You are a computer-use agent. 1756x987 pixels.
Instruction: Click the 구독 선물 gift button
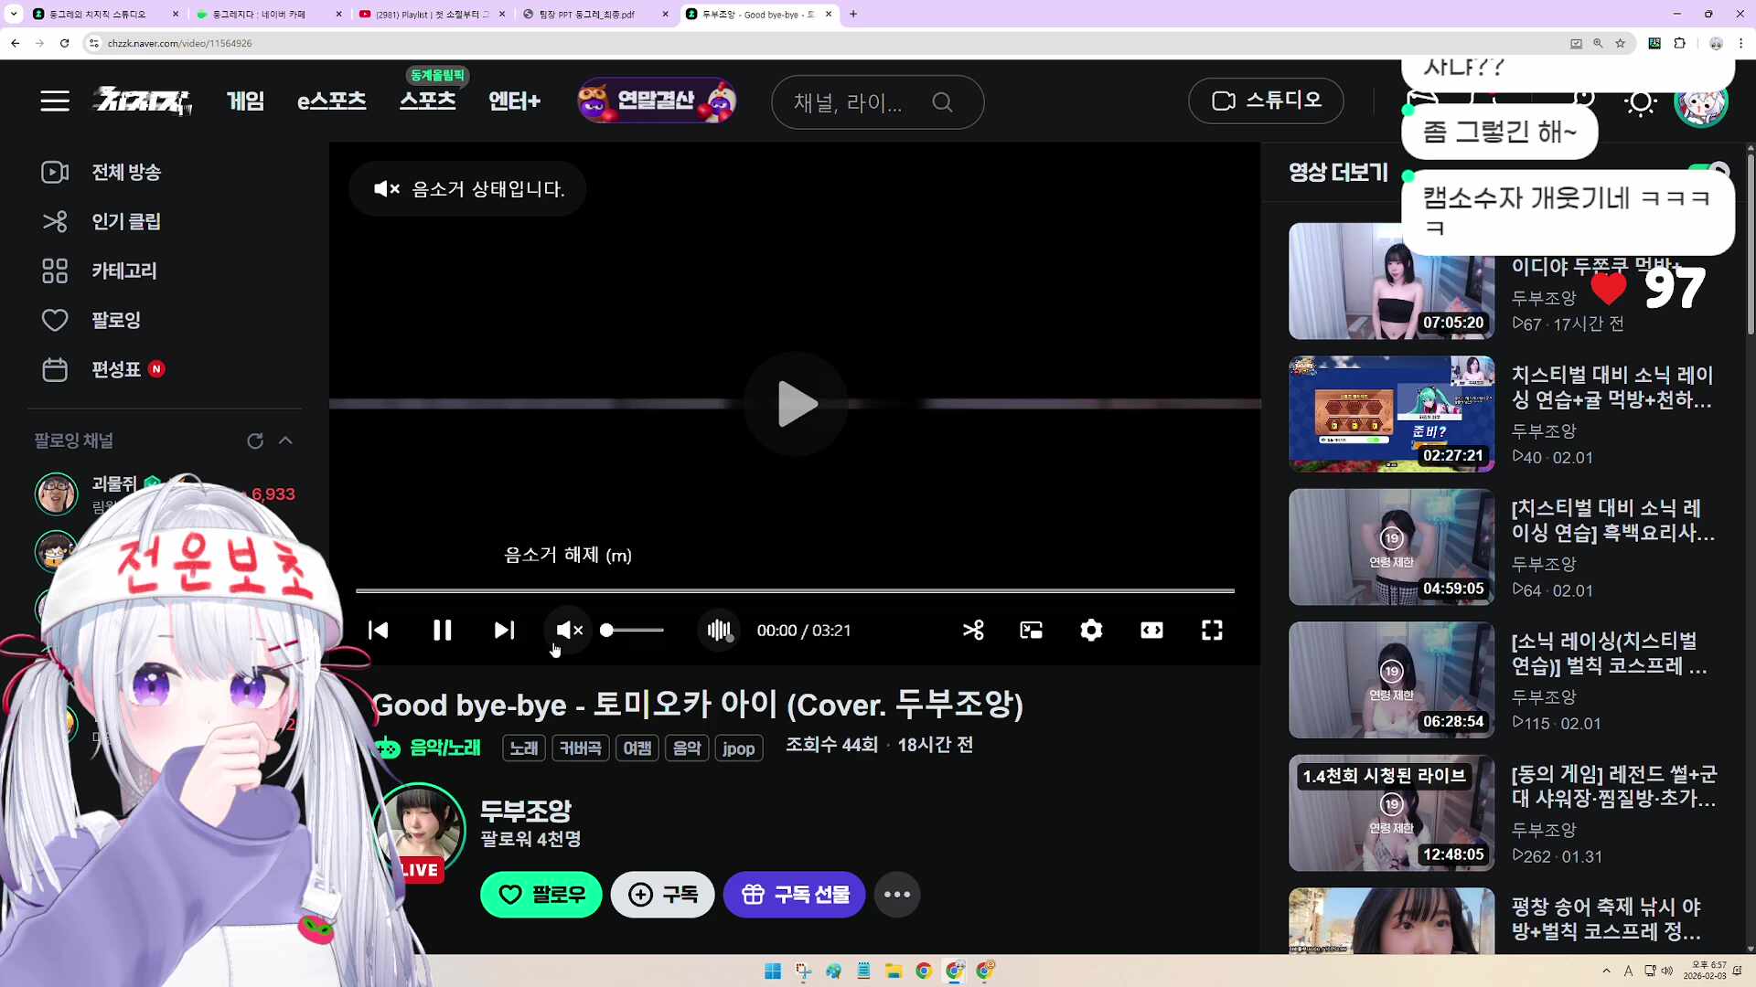pyautogui.click(x=794, y=895)
